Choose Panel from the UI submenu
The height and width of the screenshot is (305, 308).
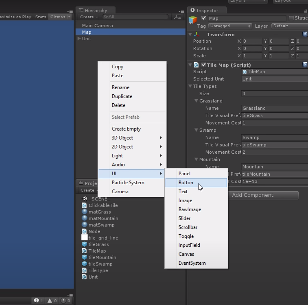click(x=196, y=174)
